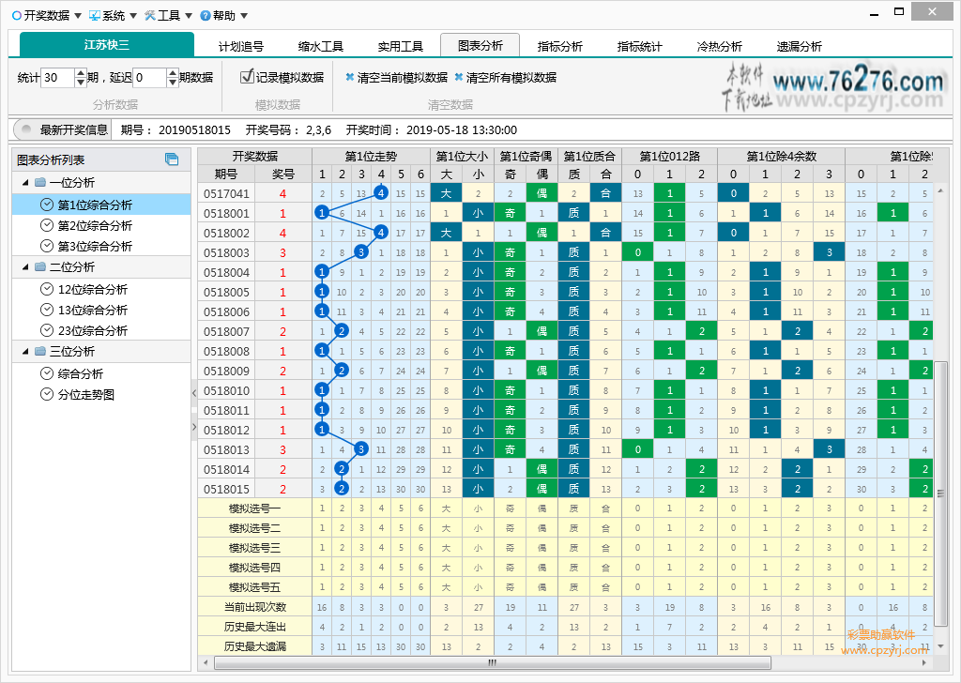Click the 工具 wrench icon
The width and height of the screenshot is (961, 683).
[150, 15]
